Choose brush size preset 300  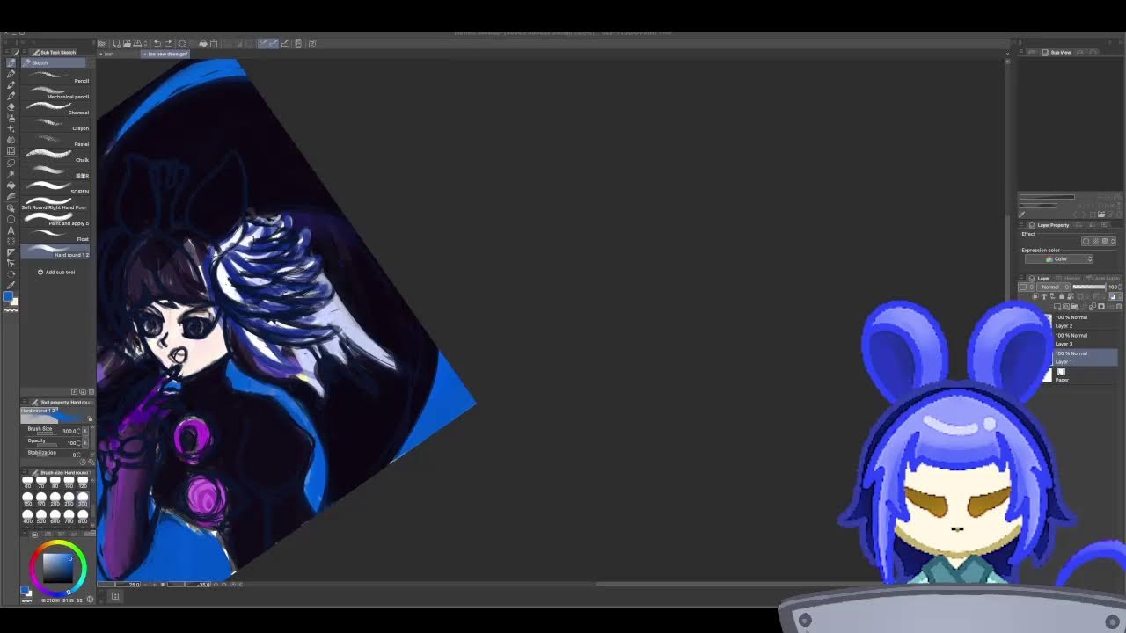pos(84,499)
